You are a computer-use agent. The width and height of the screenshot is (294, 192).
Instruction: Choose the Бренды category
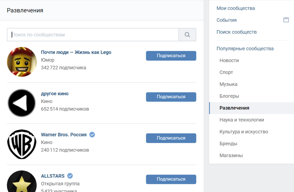click(x=228, y=143)
